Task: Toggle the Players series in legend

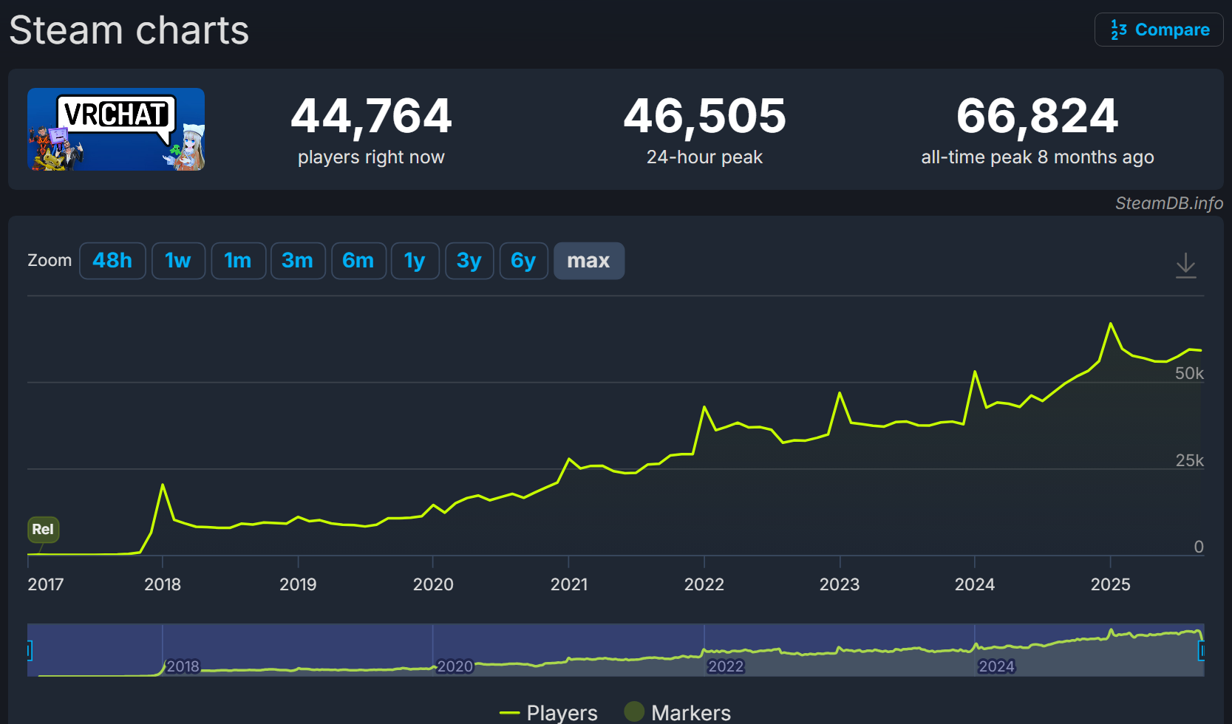Action: pyautogui.click(x=548, y=712)
